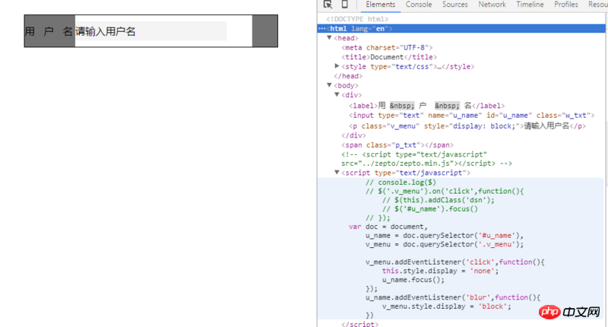Open the Sources tab
608x327 pixels.
pyautogui.click(x=454, y=5)
